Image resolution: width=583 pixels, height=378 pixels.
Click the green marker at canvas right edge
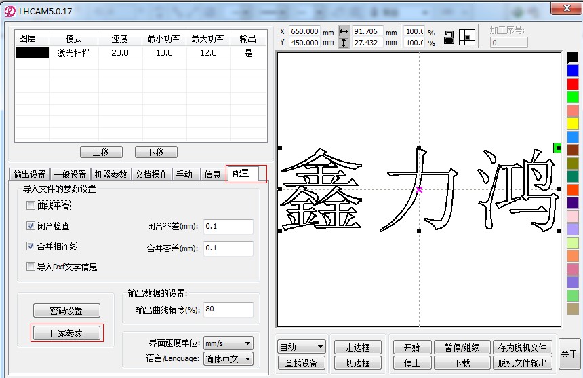pos(557,147)
